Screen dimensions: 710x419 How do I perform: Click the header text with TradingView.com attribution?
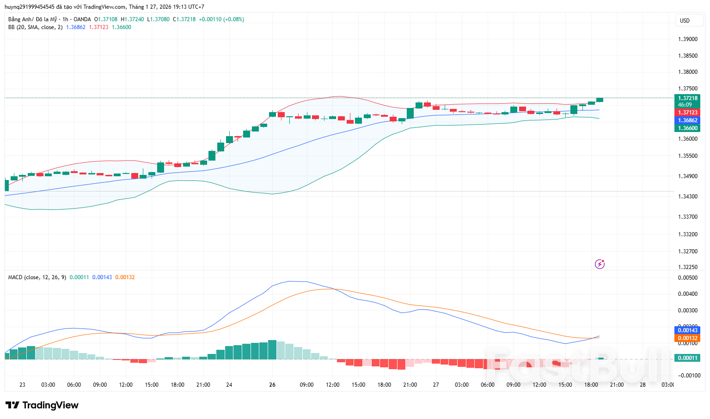104,7
